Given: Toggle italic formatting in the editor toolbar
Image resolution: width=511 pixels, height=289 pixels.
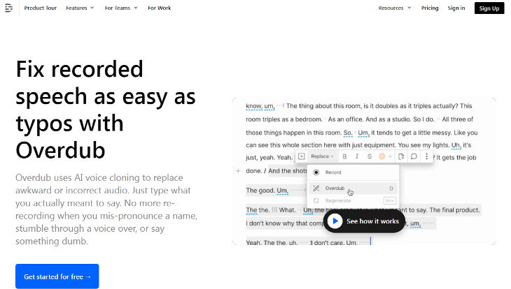Looking at the screenshot, I should [x=357, y=156].
